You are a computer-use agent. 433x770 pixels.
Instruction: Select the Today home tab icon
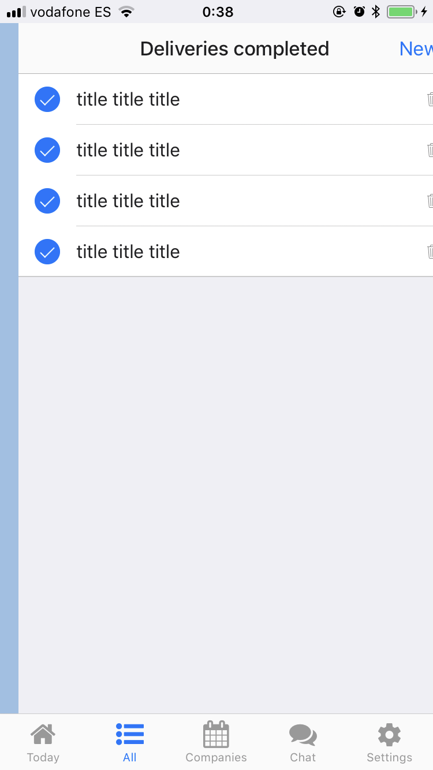43,734
